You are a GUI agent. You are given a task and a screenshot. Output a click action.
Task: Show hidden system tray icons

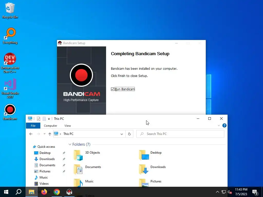(x=217, y=192)
